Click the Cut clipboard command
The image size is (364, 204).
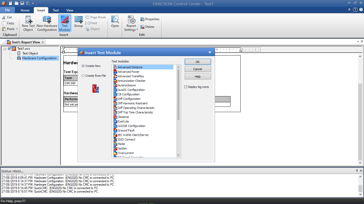pyautogui.click(x=7, y=17)
